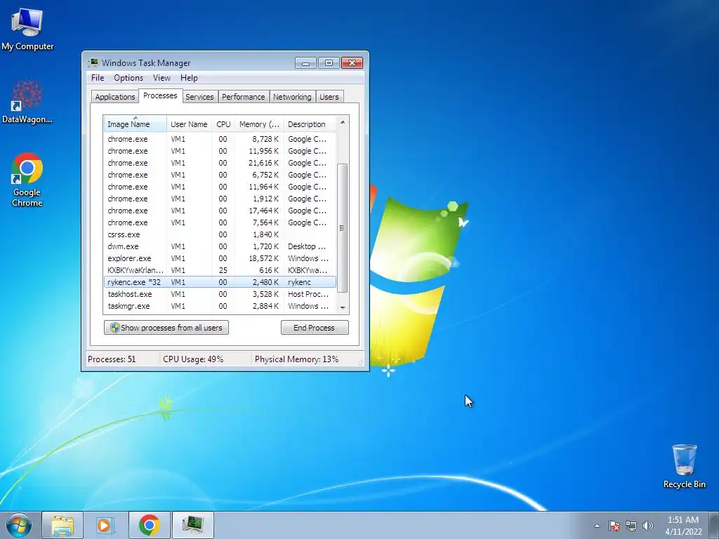719x539 pixels.
Task: Select the KXBKYwaKrlan process at 25 CPU
Action: 220,270
